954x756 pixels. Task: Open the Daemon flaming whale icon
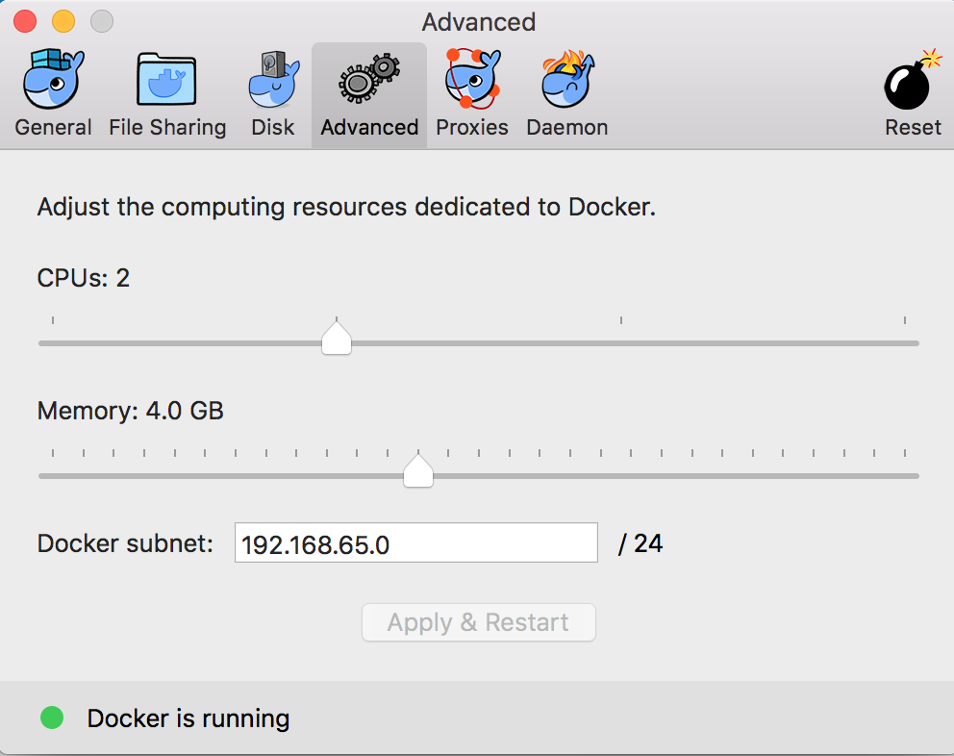[567, 79]
